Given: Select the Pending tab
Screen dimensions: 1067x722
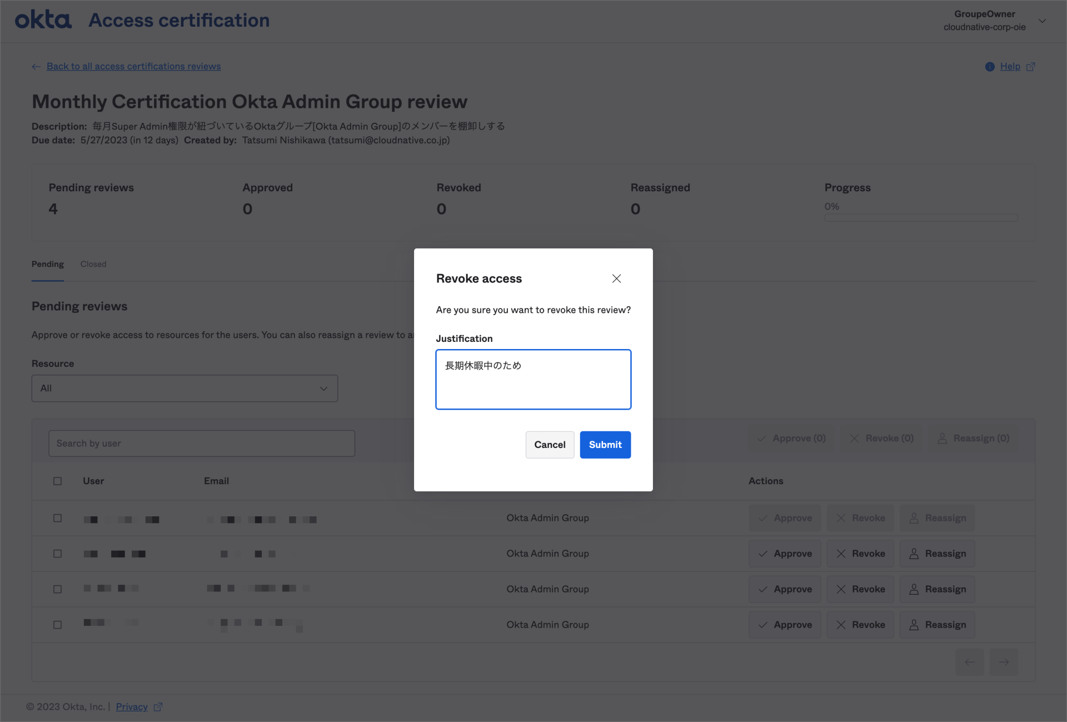Looking at the screenshot, I should click(47, 264).
